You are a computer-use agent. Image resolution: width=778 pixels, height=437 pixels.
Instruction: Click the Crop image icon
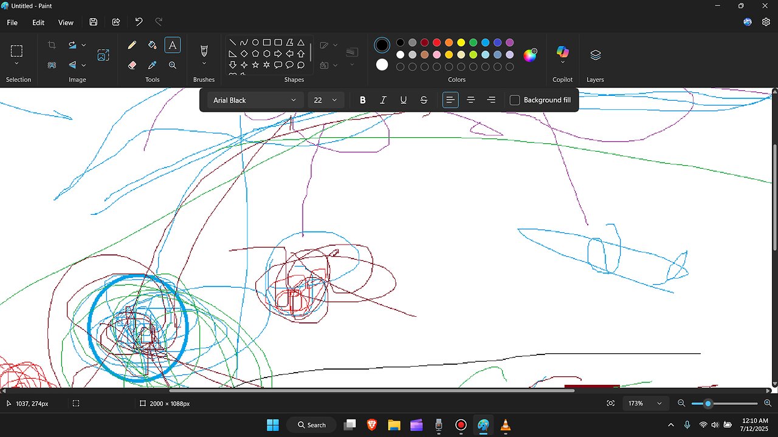tap(52, 45)
